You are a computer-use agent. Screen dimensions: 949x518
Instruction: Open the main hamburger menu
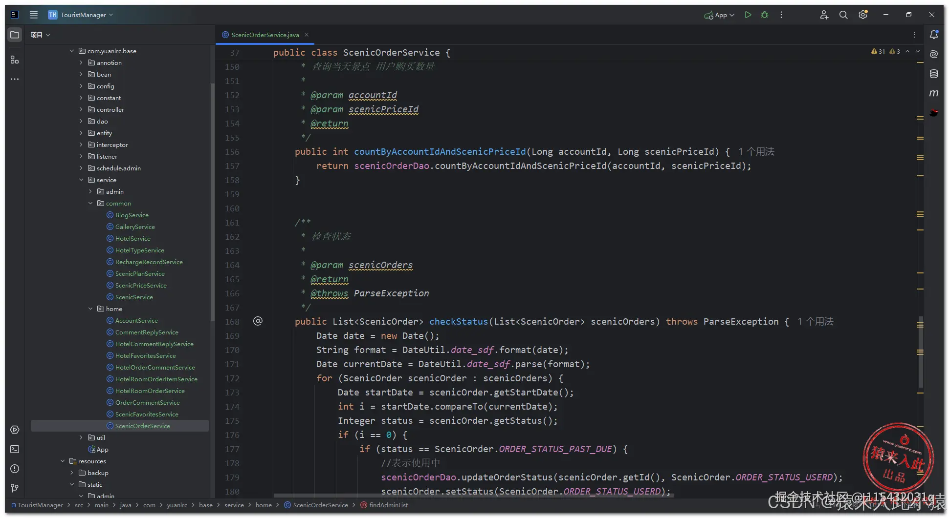tap(34, 15)
